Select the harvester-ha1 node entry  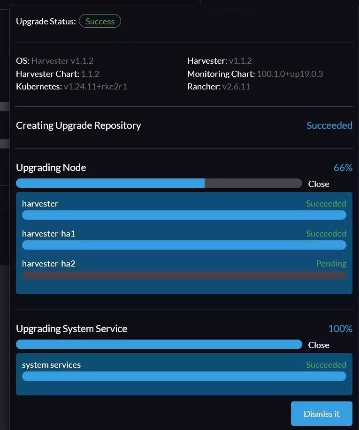(x=49, y=233)
